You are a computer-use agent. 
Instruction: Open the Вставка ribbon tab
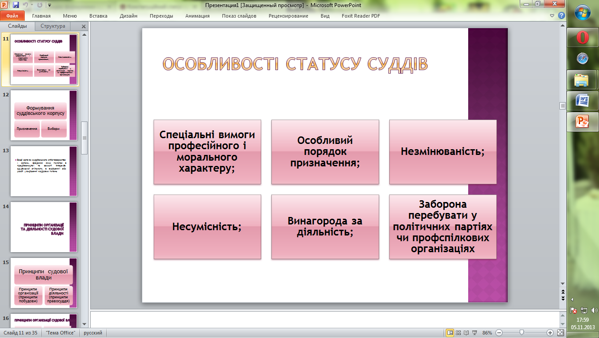point(98,16)
